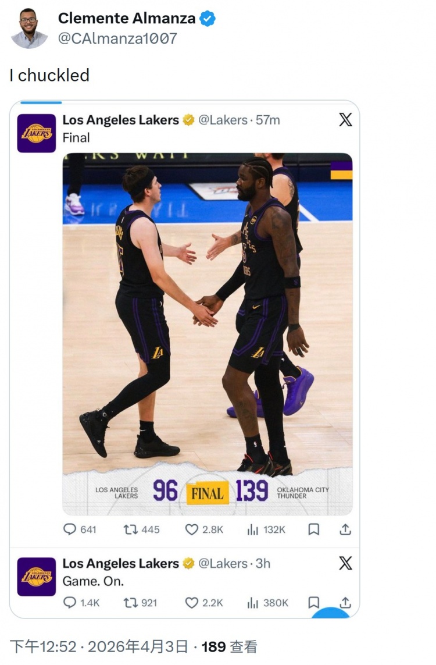This screenshot has height=665, width=436.
Task: Click the Los Angeles Lakers name on Final tweet
Action: pos(120,120)
